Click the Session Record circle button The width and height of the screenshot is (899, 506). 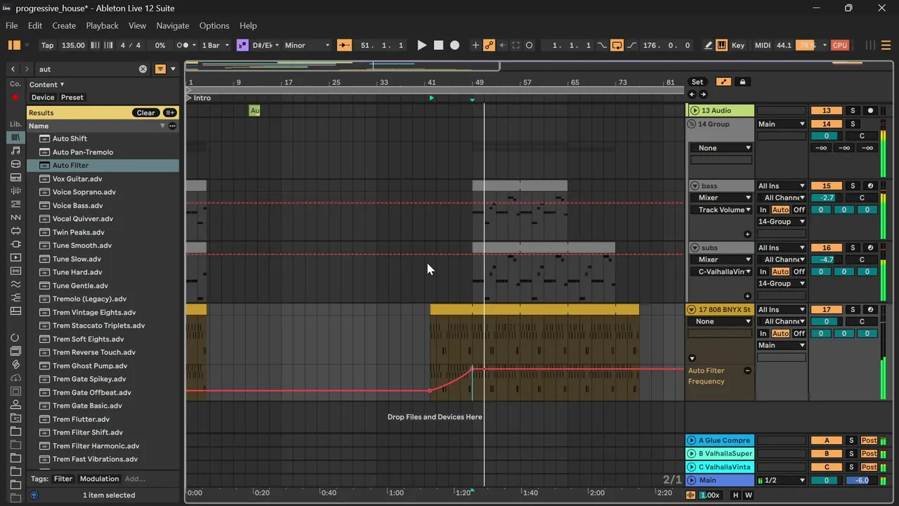529,45
